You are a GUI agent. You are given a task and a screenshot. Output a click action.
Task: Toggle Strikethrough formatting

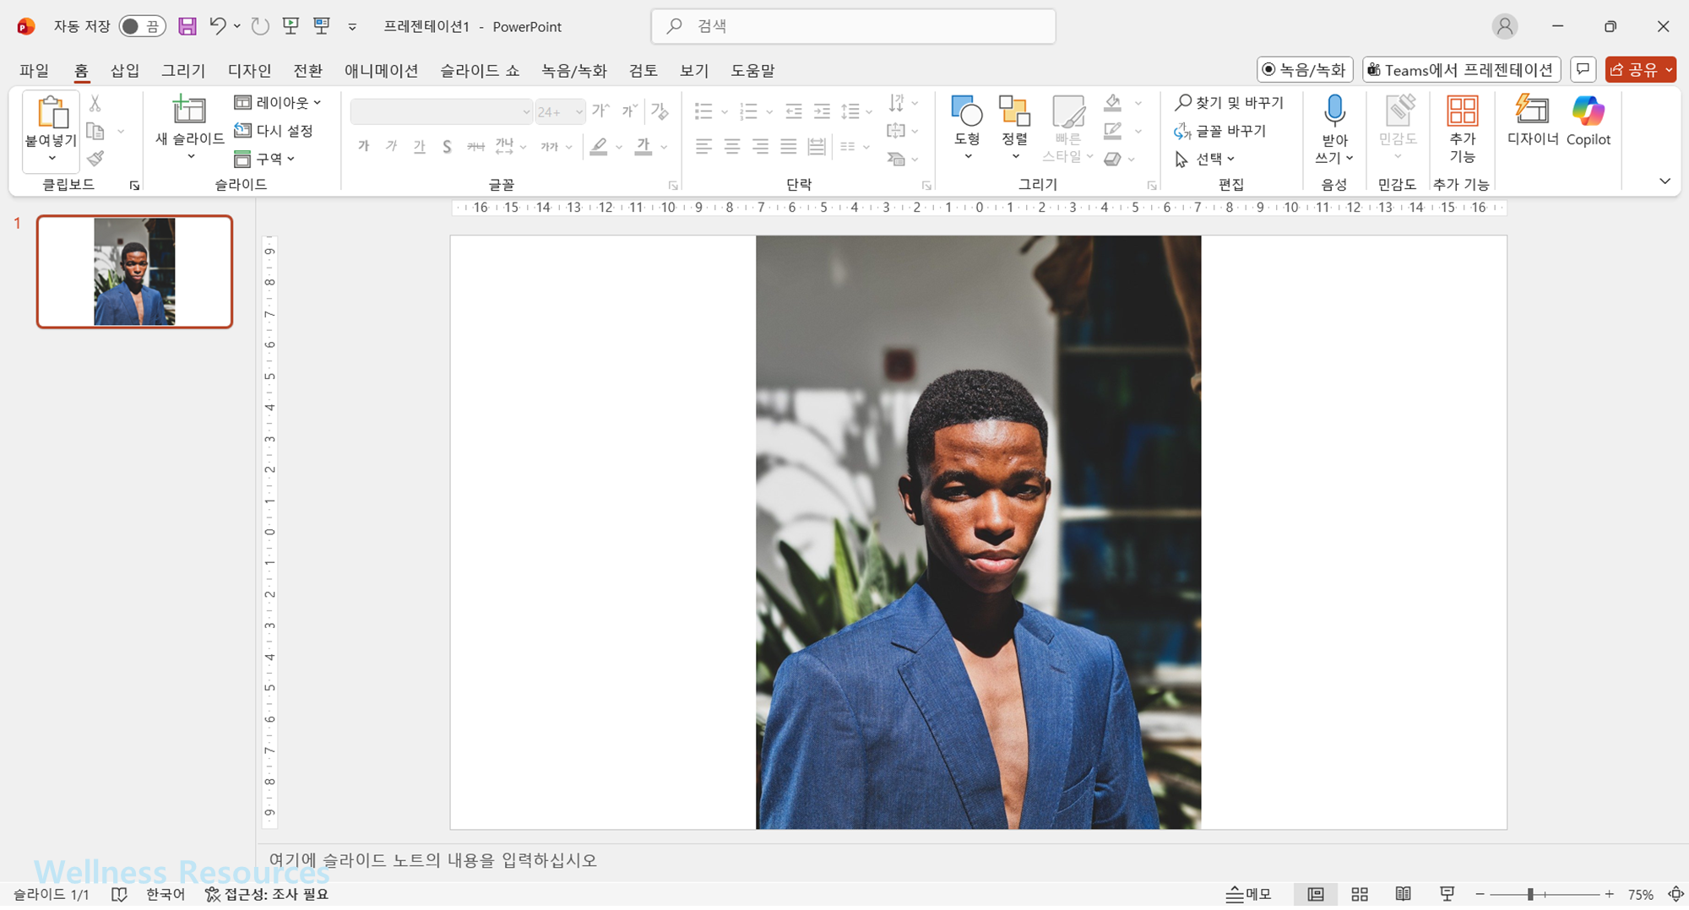[x=475, y=147]
